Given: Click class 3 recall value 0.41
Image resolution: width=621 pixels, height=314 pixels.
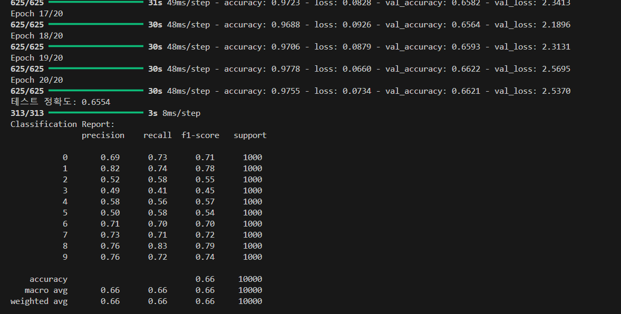Looking at the screenshot, I should click(x=158, y=191).
